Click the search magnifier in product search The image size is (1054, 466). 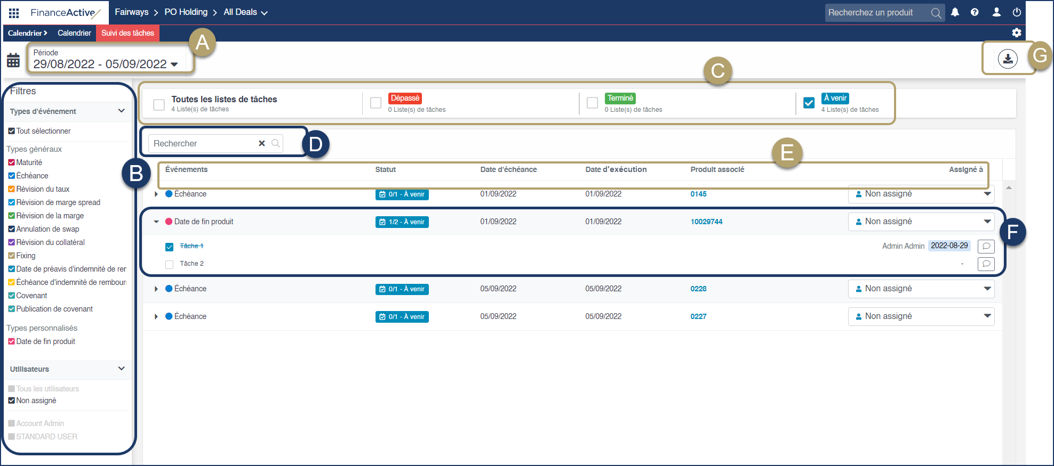(936, 13)
